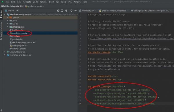Click the External Libraries icon
174x112 pixels.
click(8, 52)
